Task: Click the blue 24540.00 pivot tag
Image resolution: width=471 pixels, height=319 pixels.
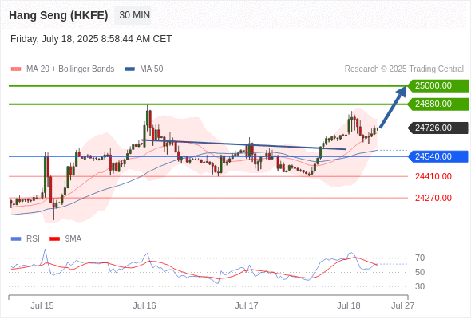Action: [x=438, y=156]
